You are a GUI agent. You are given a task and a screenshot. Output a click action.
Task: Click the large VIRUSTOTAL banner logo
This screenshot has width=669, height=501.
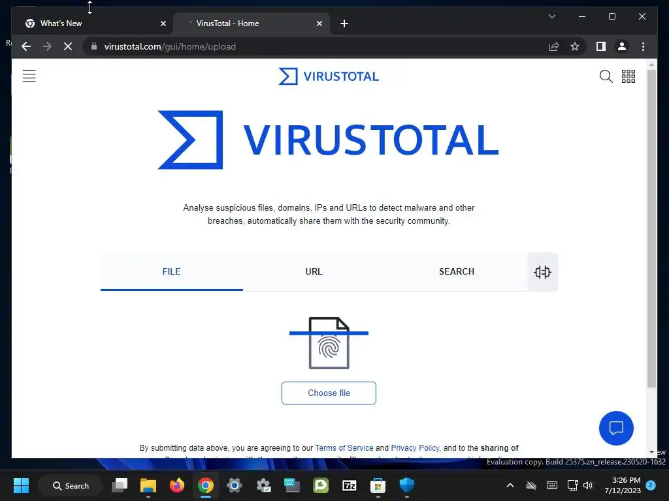tap(329, 140)
